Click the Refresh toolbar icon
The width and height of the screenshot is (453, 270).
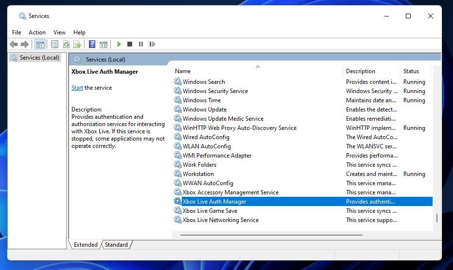click(x=66, y=44)
